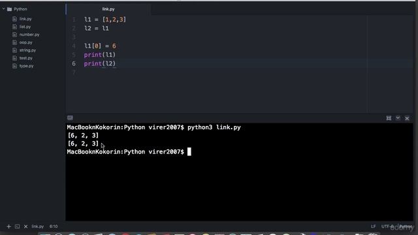
Task: Click the file icon beside type.py
Action: [x=14, y=66]
